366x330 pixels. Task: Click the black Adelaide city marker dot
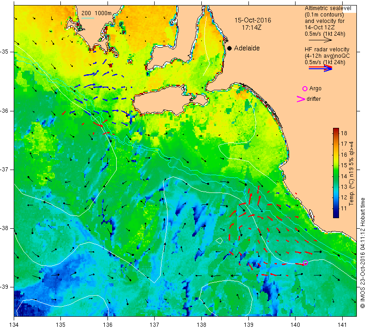tap(230, 48)
